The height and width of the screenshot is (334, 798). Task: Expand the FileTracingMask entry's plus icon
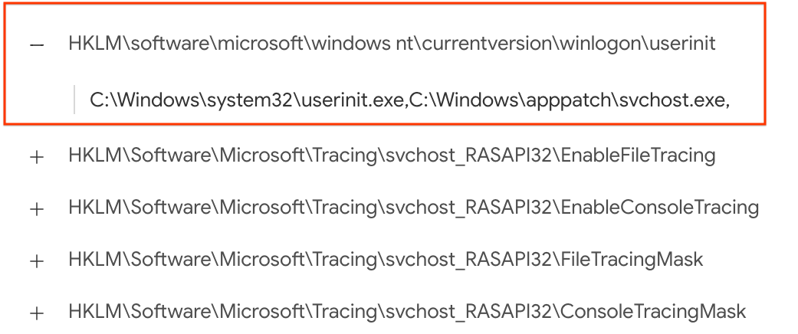[x=37, y=261]
